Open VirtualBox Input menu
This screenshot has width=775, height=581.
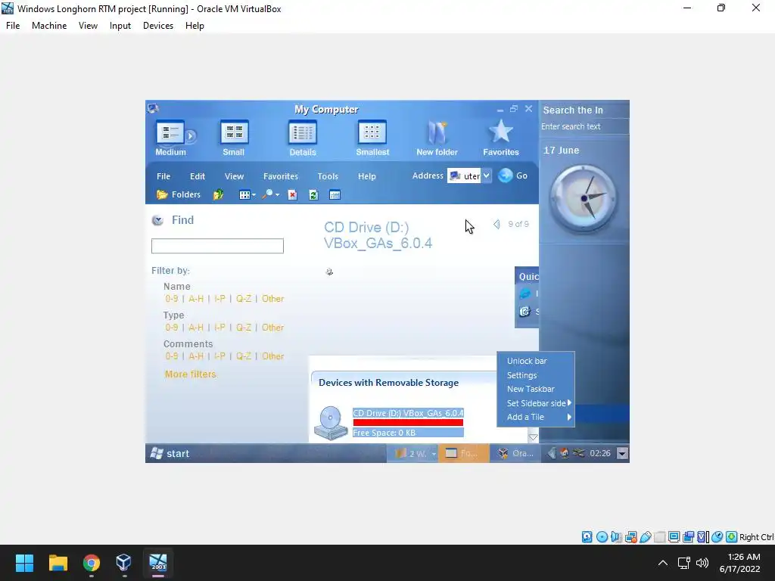[120, 26]
